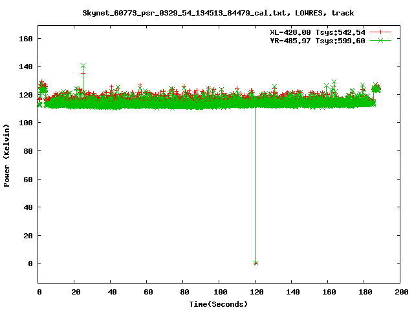The width and height of the screenshot is (414, 310).
Task: Click the x-axis tick label 100
Action: coord(221,292)
